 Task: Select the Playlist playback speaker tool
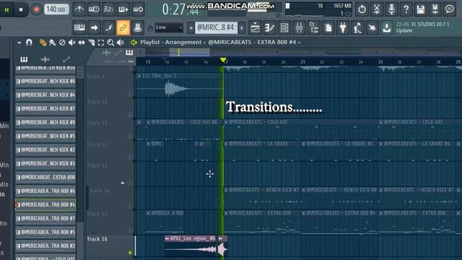tap(121, 43)
